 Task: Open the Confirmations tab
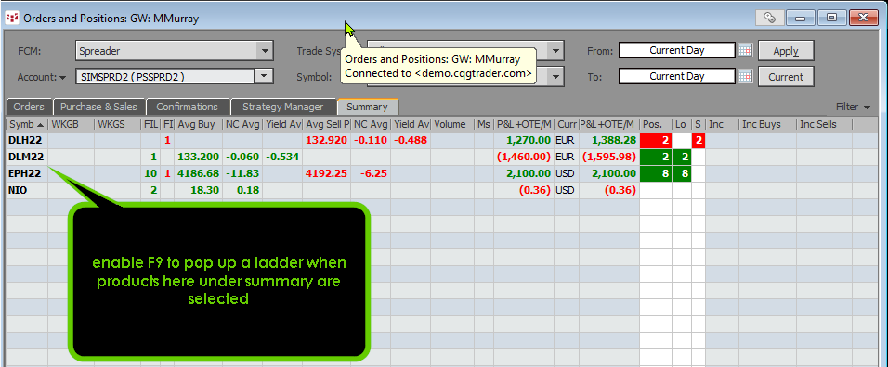[188, 107]
